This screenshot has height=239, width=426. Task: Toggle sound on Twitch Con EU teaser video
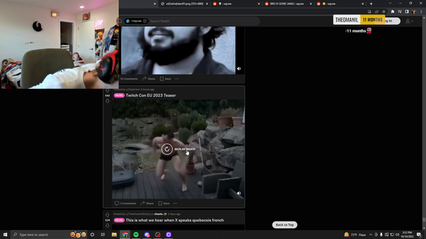point(239,193)
